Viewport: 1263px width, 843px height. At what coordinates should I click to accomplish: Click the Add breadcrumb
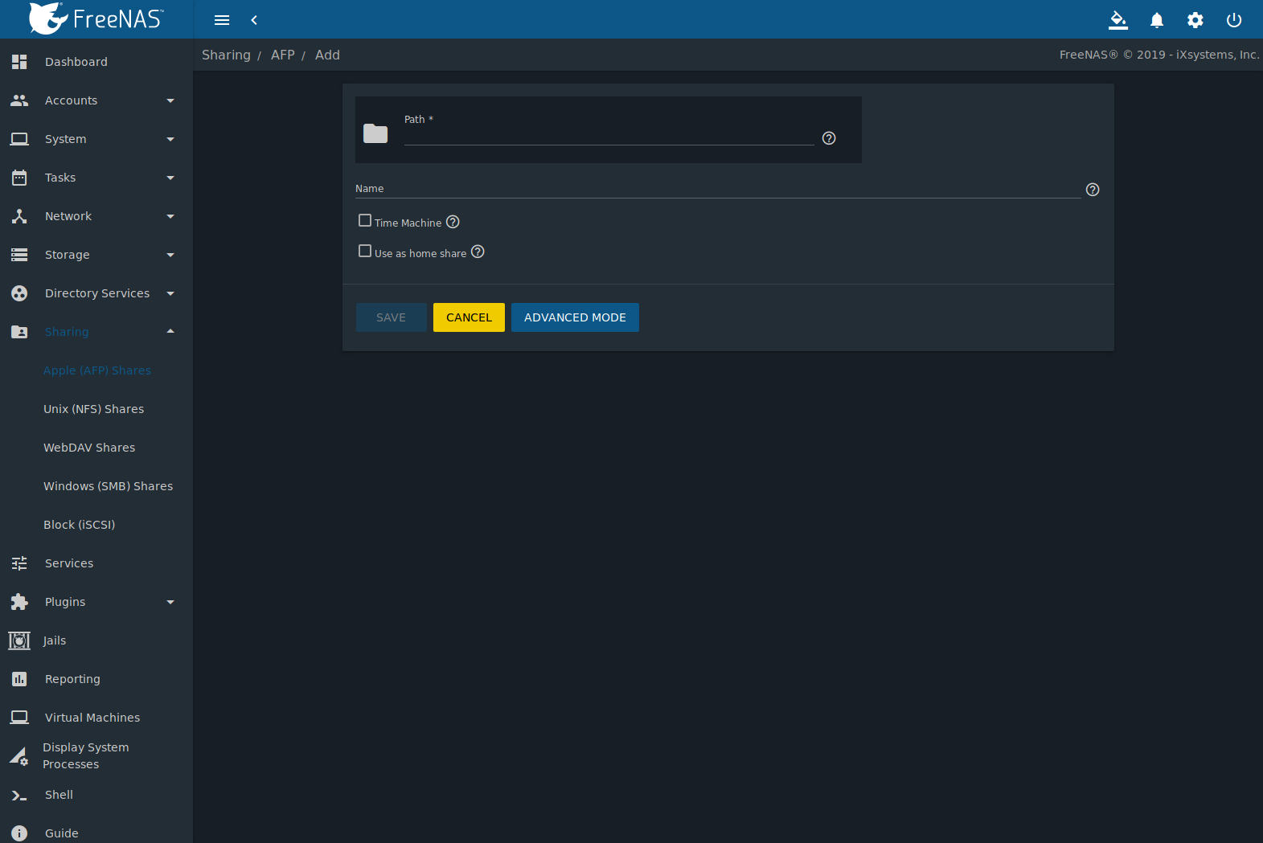pos(327,55)
